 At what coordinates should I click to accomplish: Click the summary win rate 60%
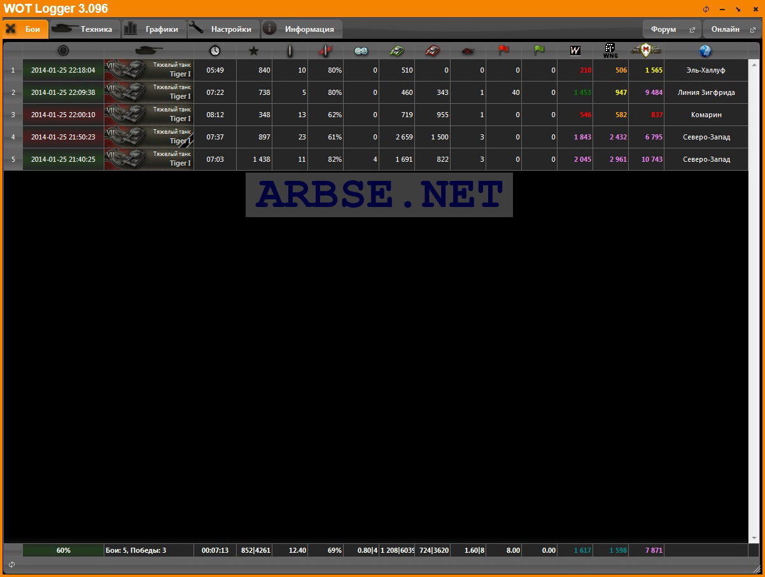63,550
